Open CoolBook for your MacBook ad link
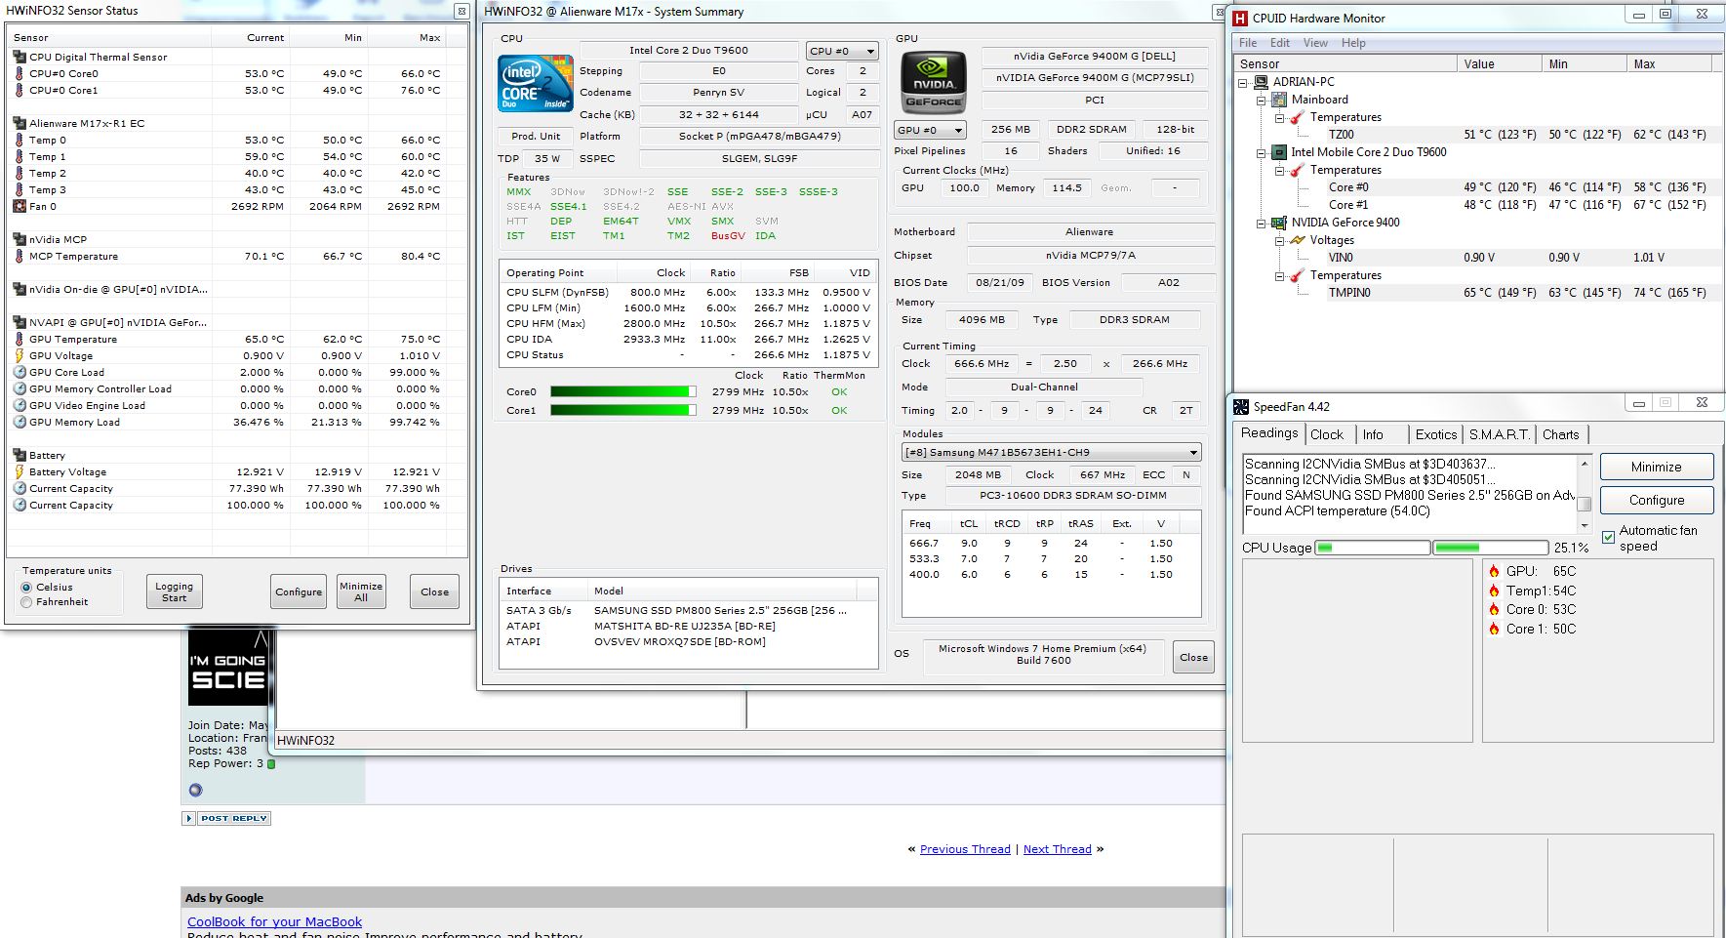The image size is (1726, 938). coord(274,921)
